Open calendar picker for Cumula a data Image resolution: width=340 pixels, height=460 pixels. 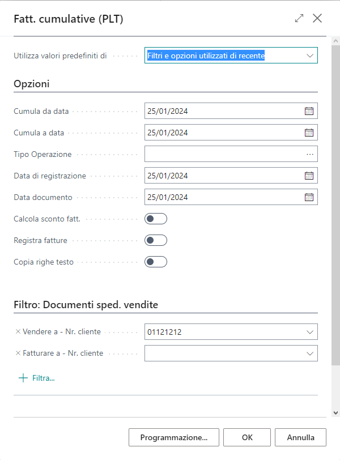click(x=309, y=133)
